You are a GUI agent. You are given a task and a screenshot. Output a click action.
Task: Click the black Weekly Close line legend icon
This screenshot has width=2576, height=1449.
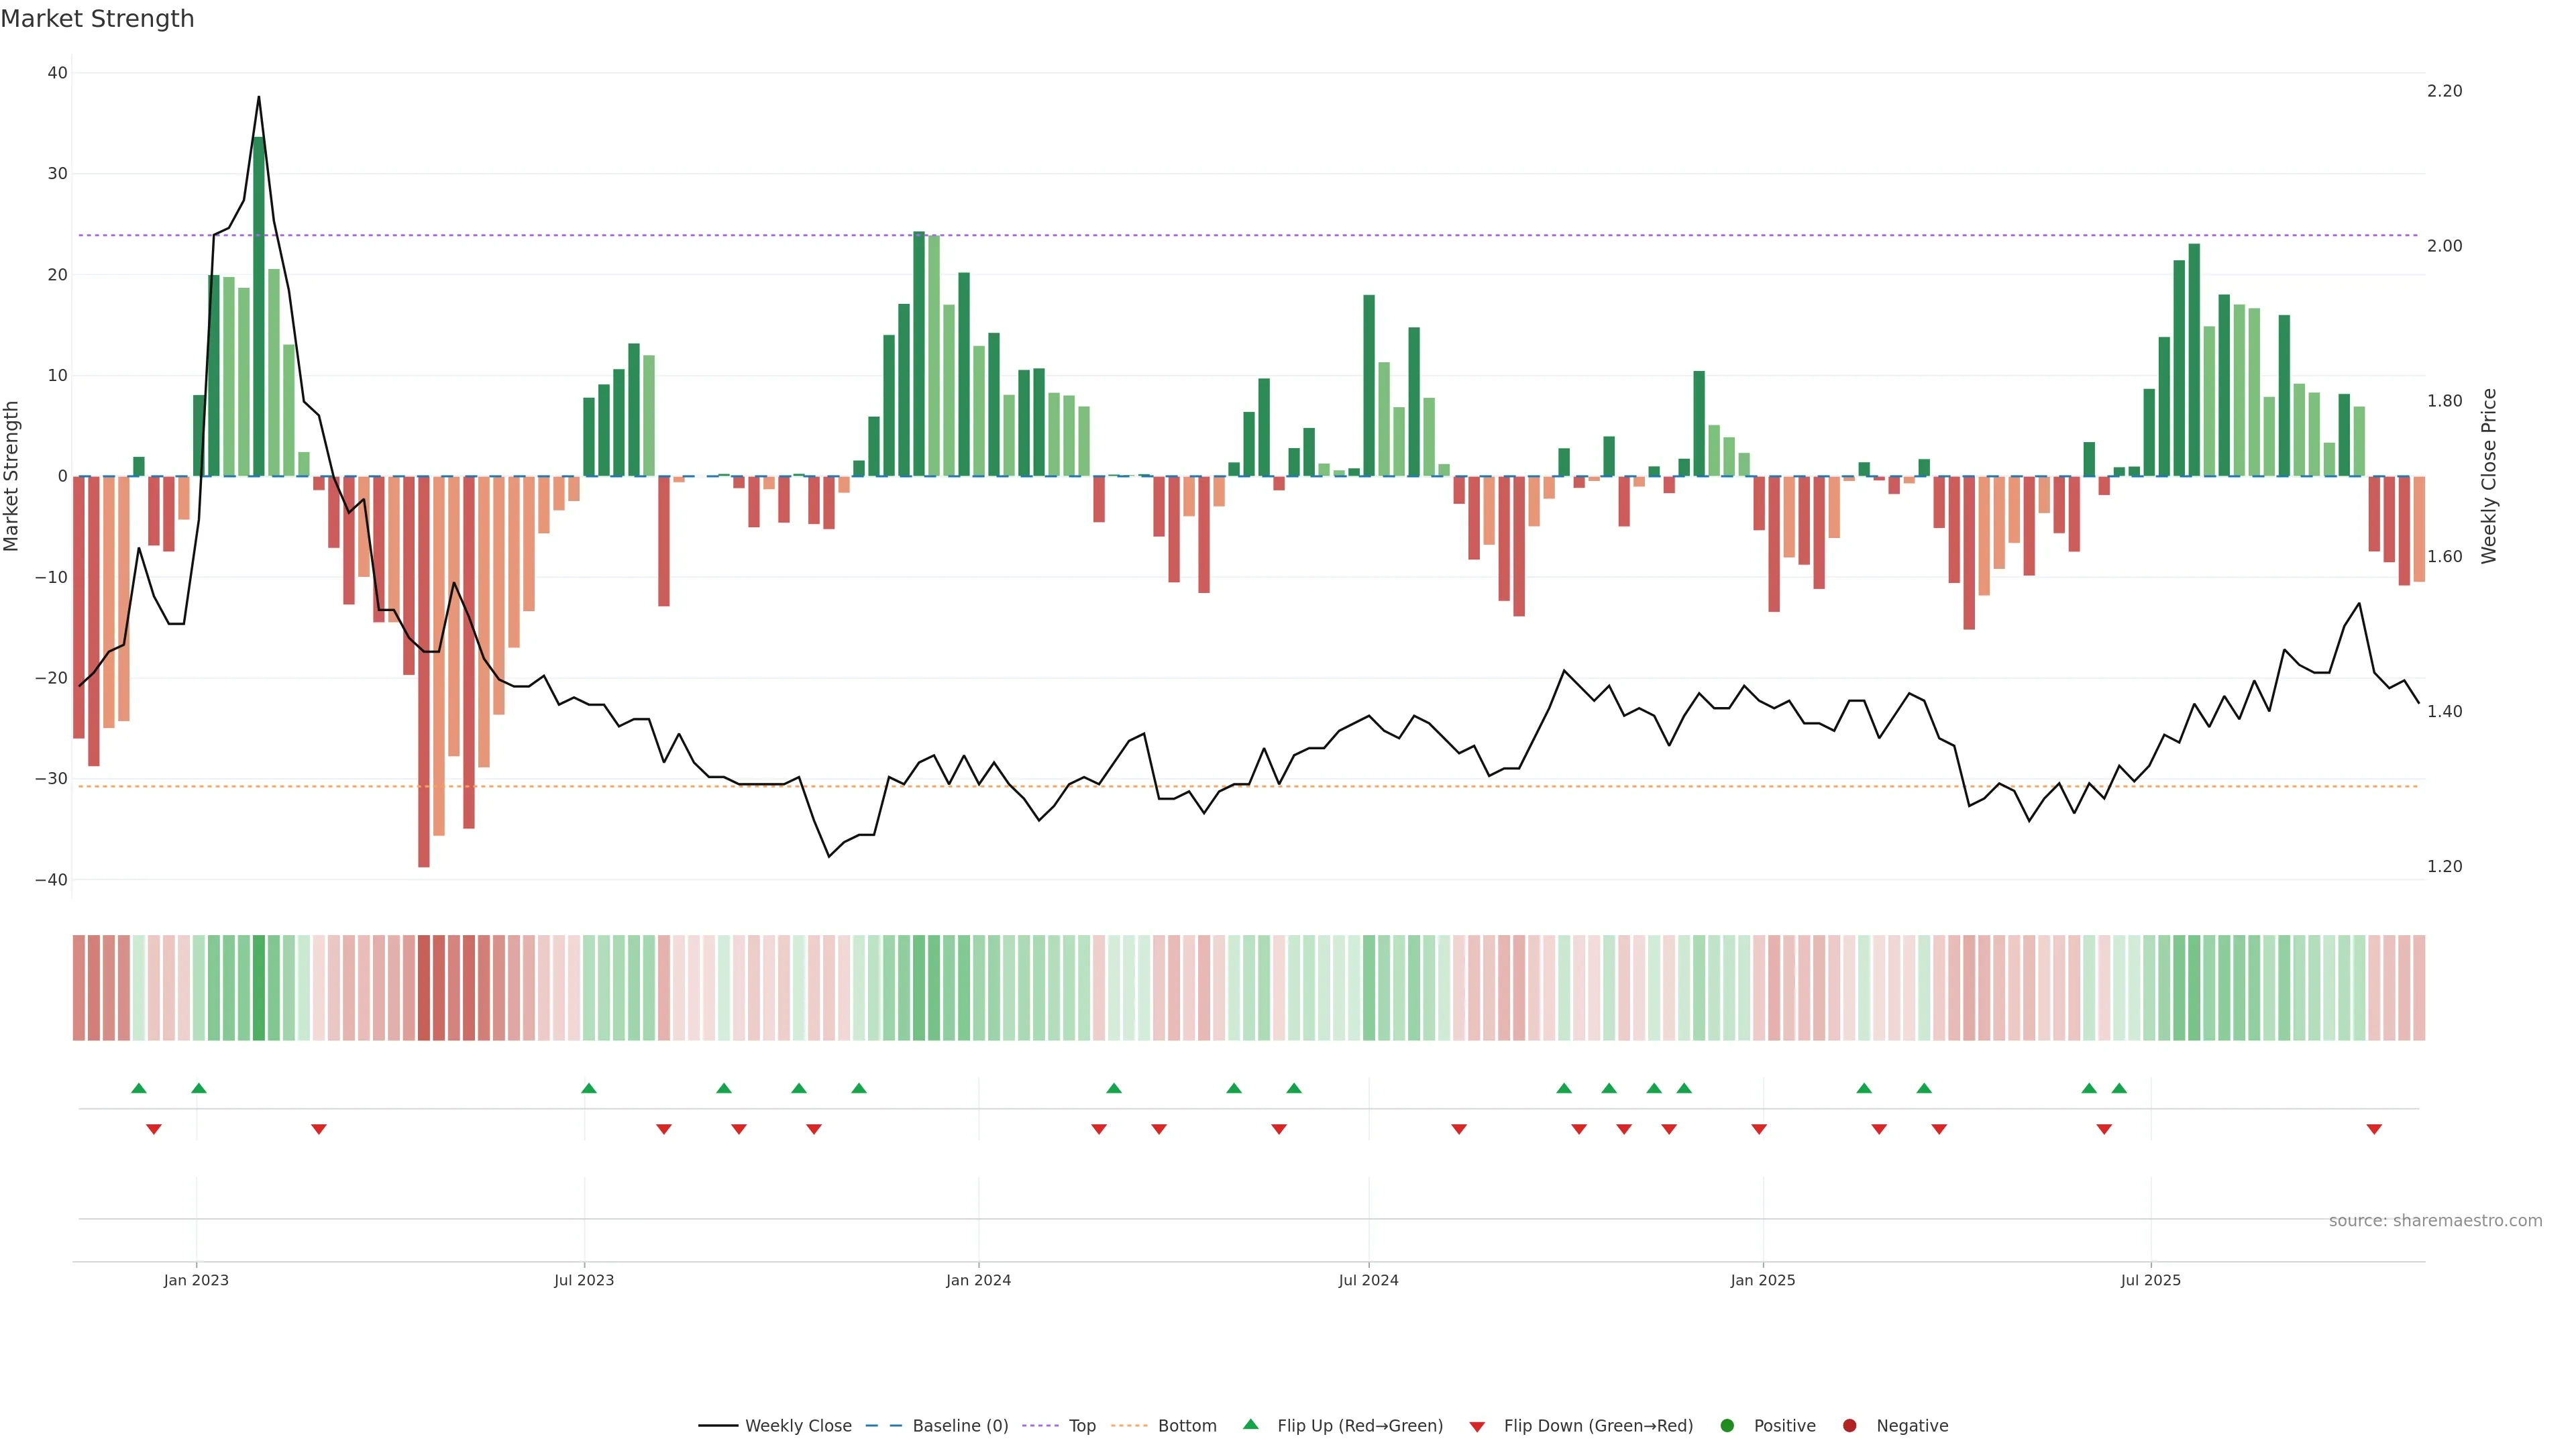coord(718,1425)
